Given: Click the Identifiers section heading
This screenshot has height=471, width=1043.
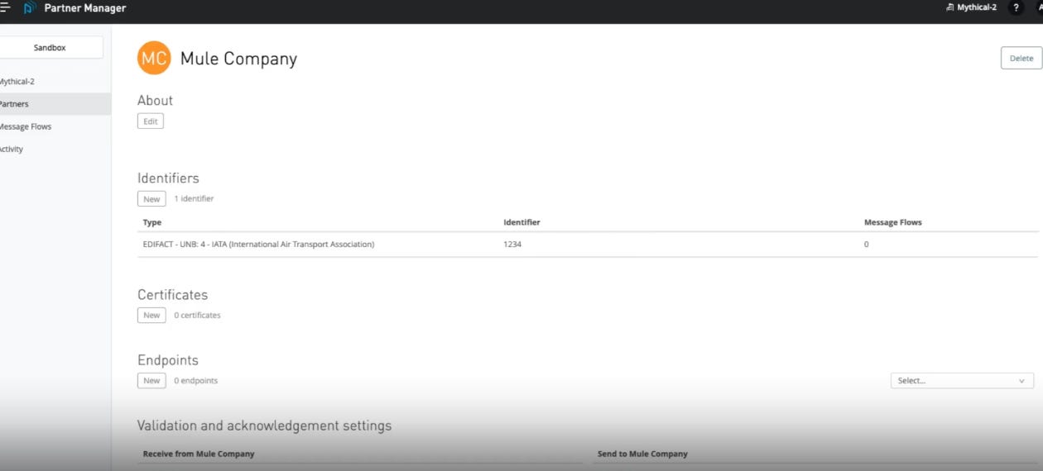Looking at the screenshot, I should (x=168, y=178).
